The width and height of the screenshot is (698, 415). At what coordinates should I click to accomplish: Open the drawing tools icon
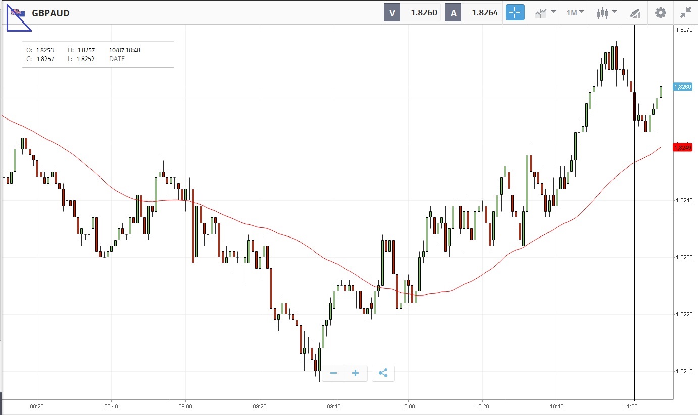click(x=635, y=13)
